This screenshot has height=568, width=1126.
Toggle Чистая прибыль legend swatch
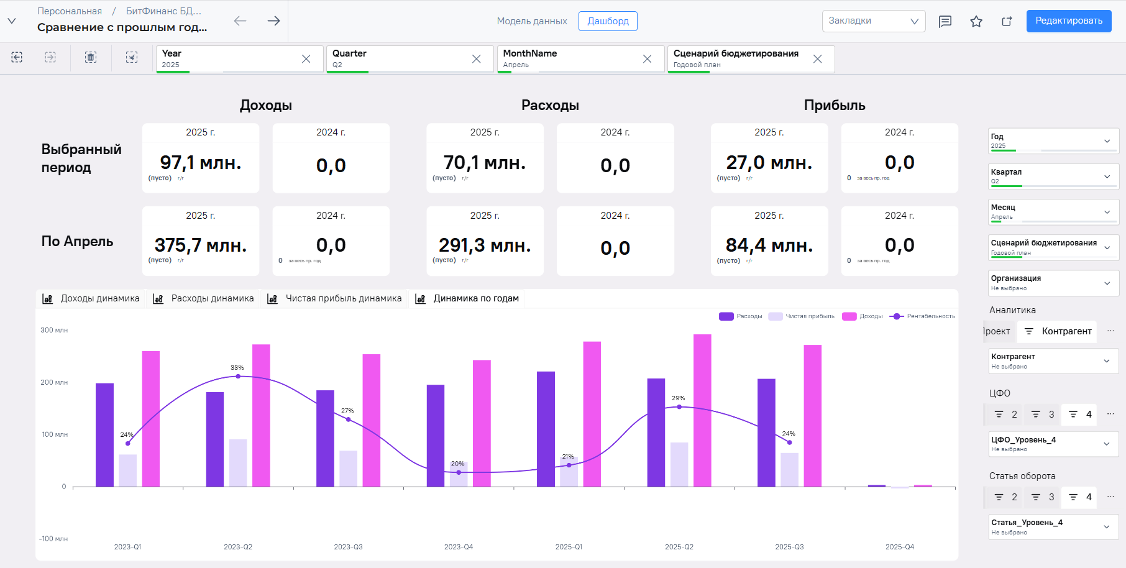coord(775,316)
